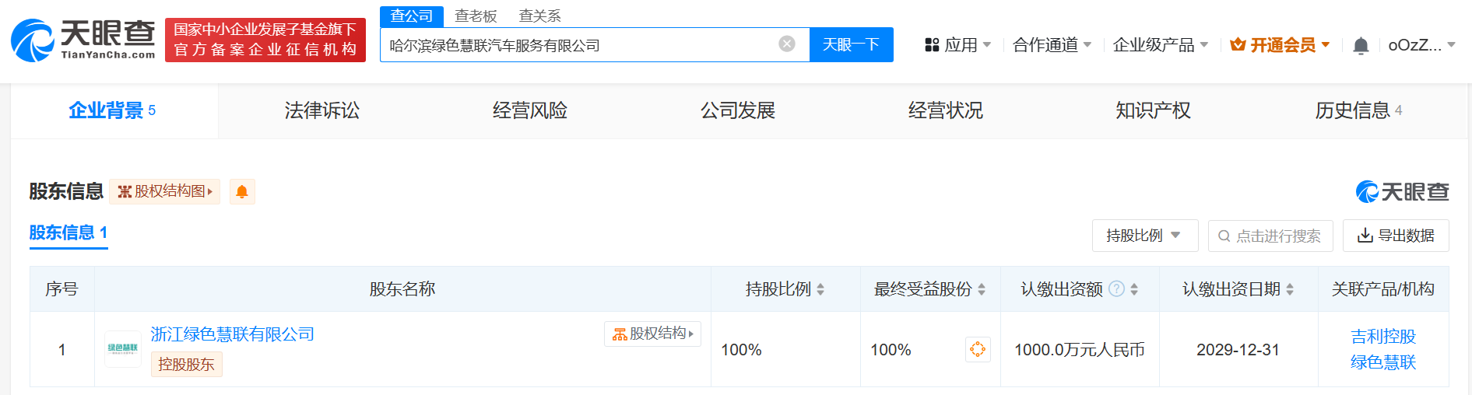Image resolution: width=1472 pixels, height=395 pixels.
Task: Click the 浙江绿色慧联 company logo thumbnail
Action: point(122,349)
